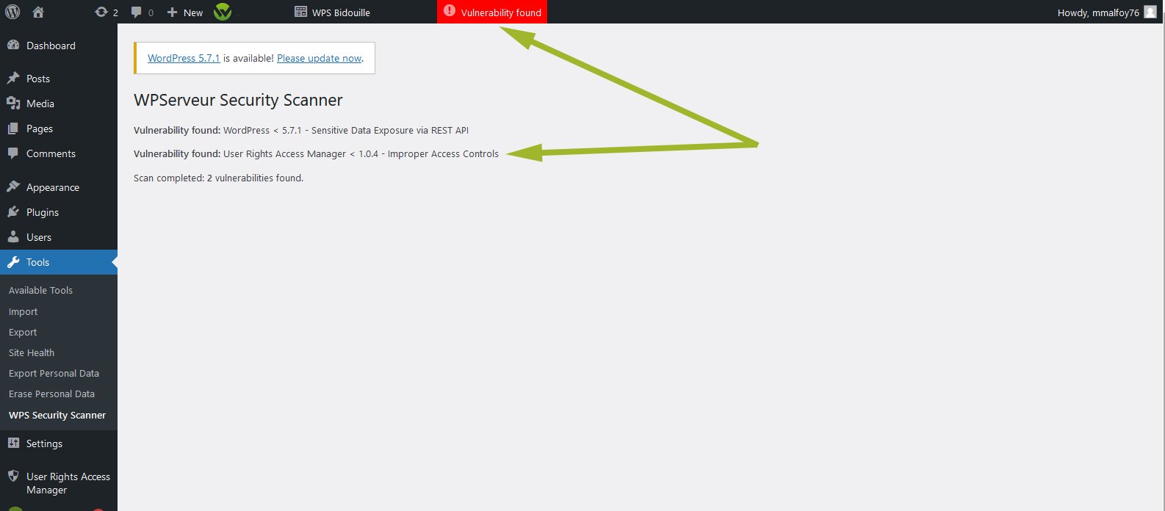Open the New content menu
The width and height of the screenshot is (1165, 511).
185,12
